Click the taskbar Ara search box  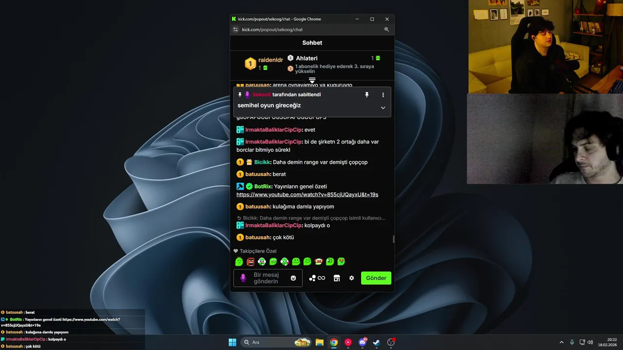click(x=276, y=342)
